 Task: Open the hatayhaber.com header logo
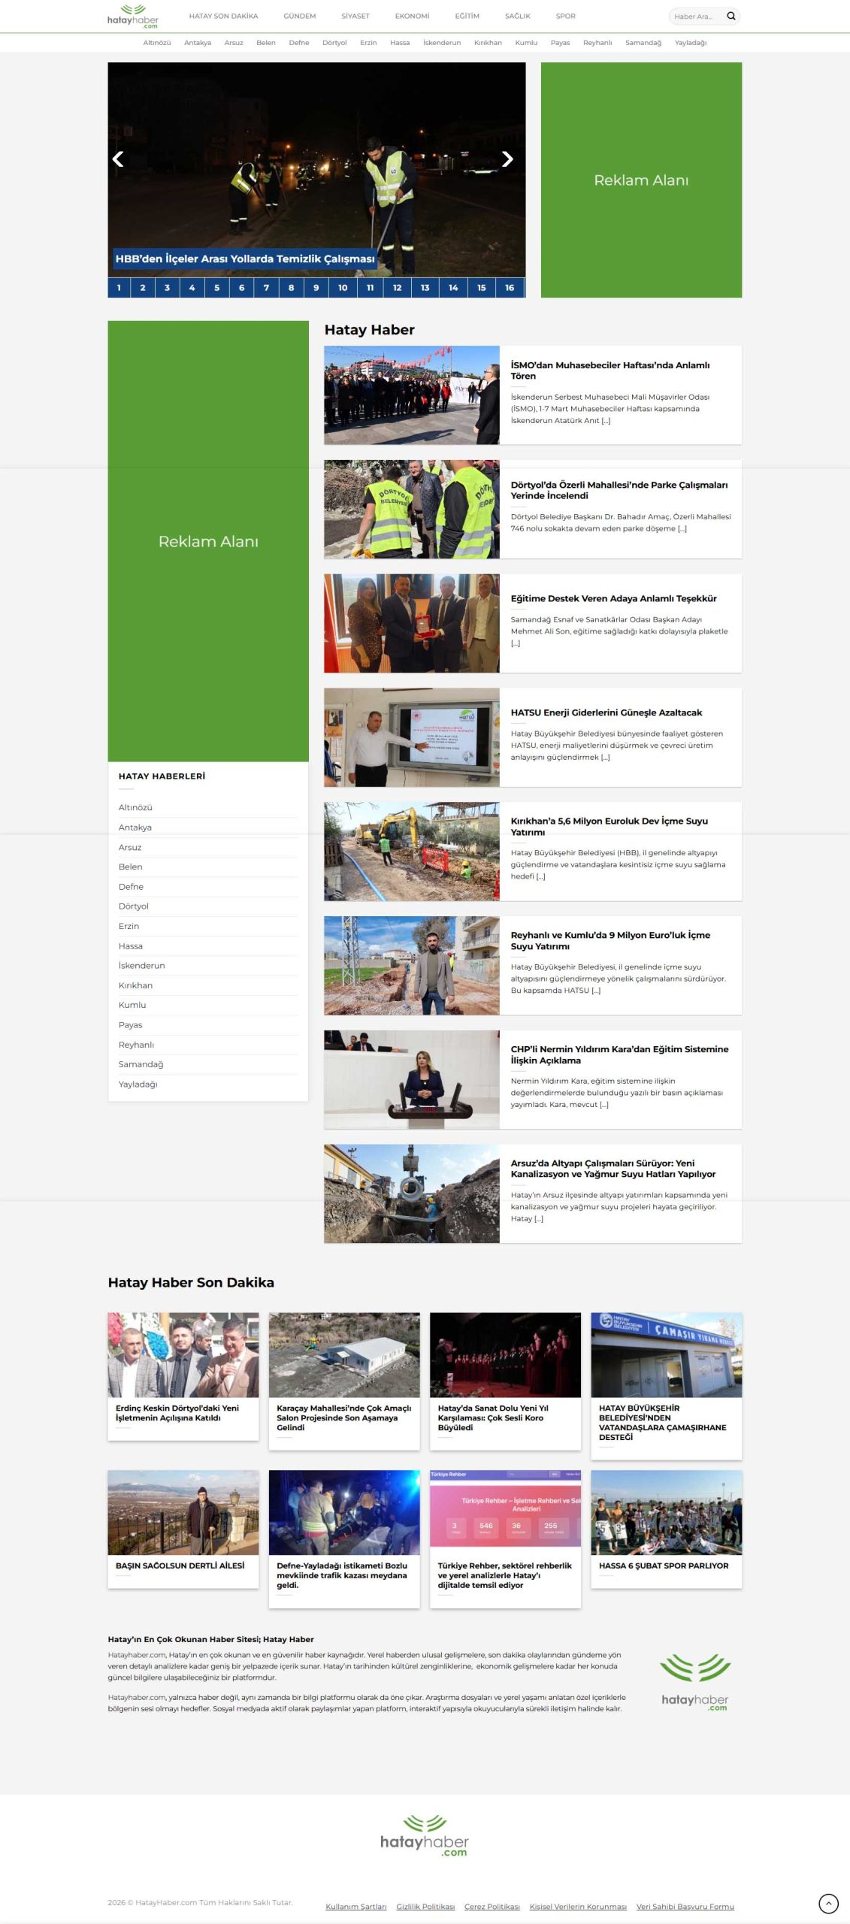coord(133,16)
